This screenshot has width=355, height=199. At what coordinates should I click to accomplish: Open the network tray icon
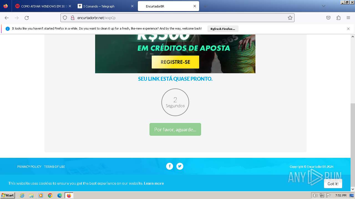tap(322, 195)
